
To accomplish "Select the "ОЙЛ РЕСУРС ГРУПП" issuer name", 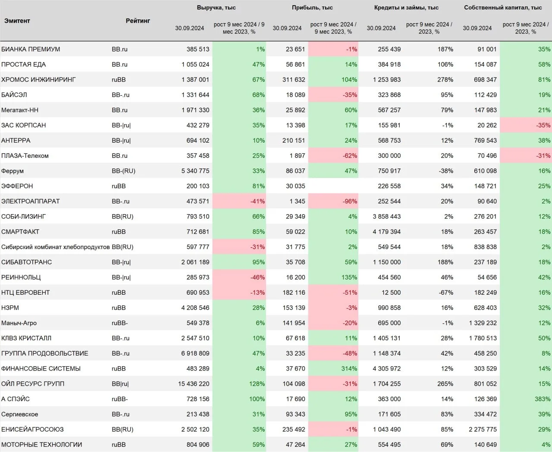I will [x=33, y=384].
